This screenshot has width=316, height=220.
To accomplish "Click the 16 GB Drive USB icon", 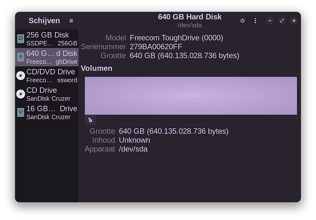I will click(x=21, y=113).
